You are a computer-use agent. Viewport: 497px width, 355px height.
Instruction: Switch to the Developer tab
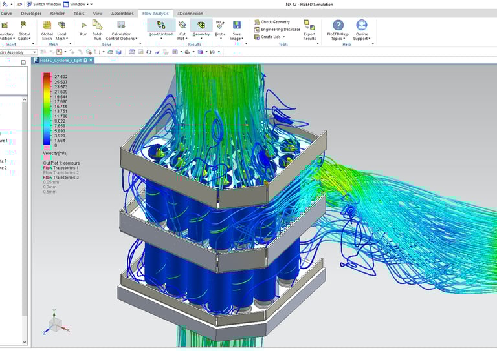coord(31,14)
